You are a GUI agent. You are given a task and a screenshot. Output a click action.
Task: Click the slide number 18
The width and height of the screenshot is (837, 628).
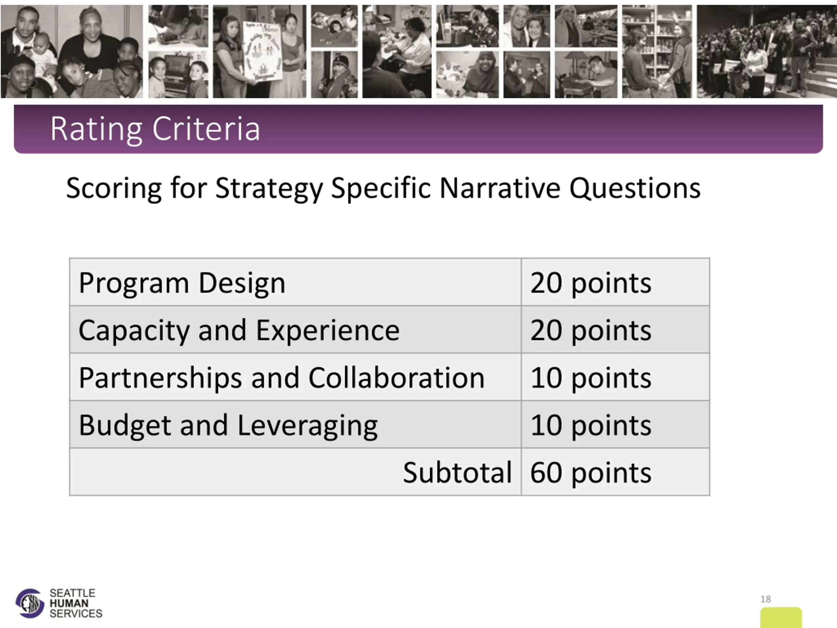[x=765, y=599]
